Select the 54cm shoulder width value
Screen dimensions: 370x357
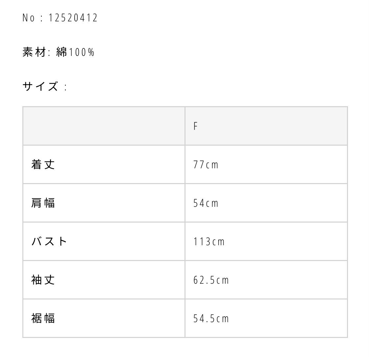(x=206, y=203)
